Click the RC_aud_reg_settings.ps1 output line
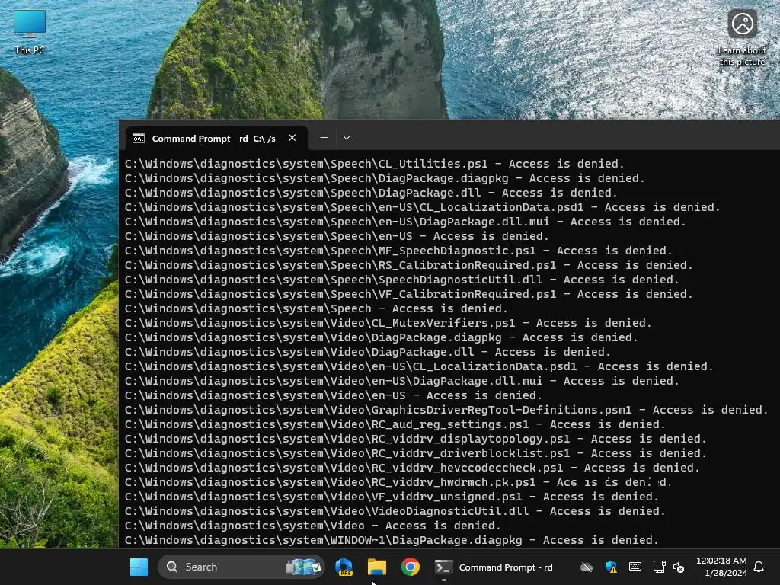 point(395,424)
